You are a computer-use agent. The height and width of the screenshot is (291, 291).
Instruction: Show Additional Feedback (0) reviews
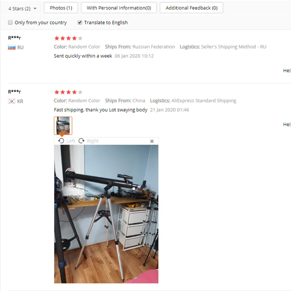click(x=191, y=8)
